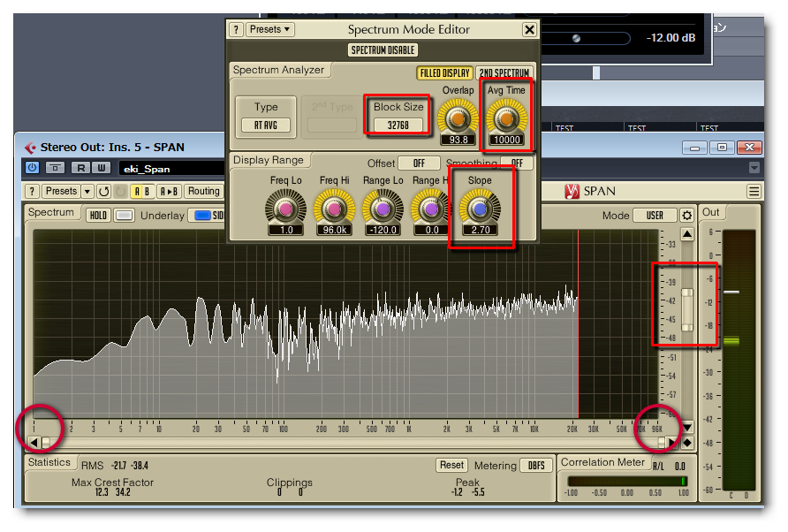Select the Spectrum Analyzer tab
Image resolution: width=788 pixels, height=532 pixels.
click(x=278, y=70)
